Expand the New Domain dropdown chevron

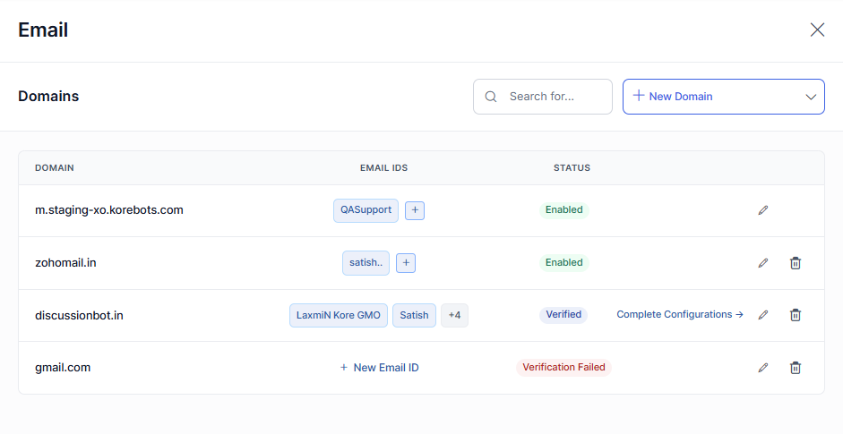(x=811, y=97)
